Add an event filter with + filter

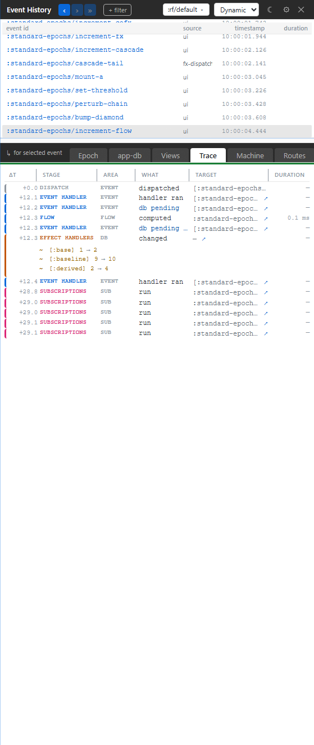pyautogui.click(x=117, y=10)
